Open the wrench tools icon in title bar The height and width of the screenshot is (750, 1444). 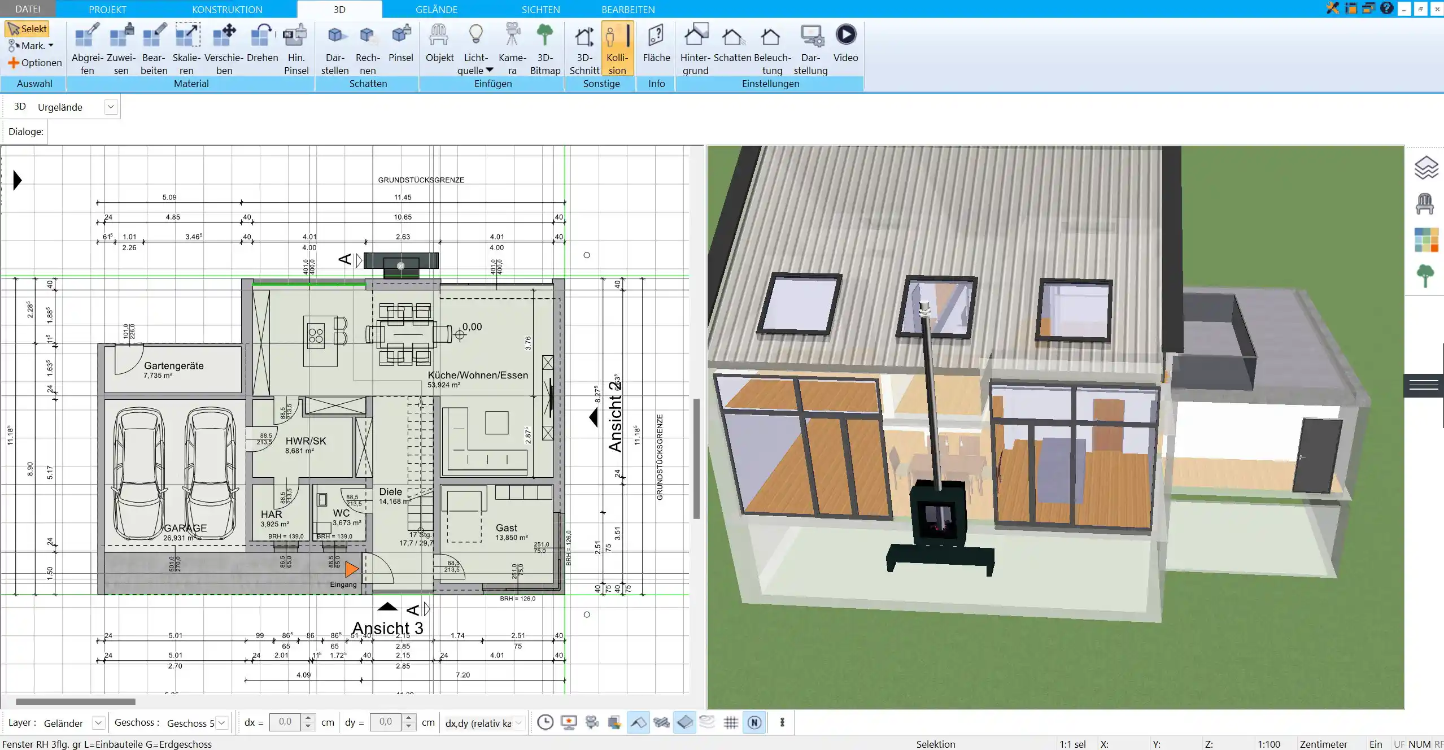click(x=1333, y=8)
